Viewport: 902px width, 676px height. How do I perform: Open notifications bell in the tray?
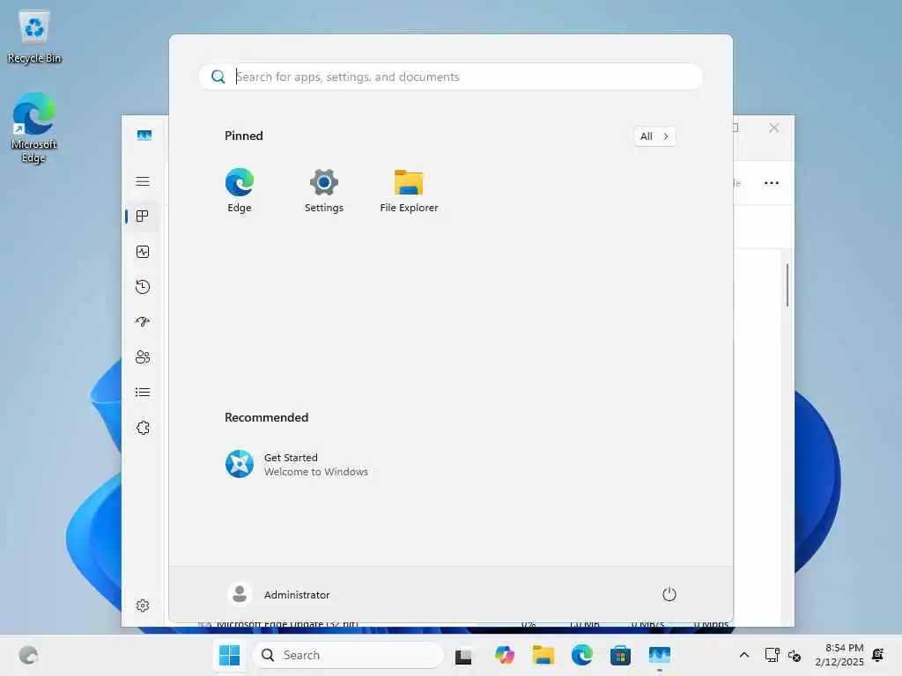pos(878,655)
